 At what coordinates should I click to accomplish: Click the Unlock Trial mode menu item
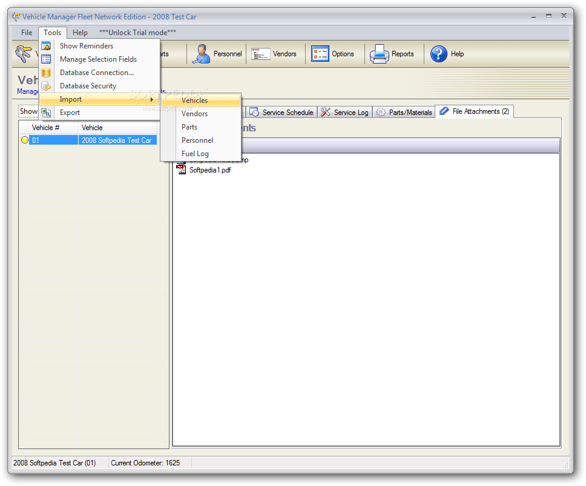[137, 33]
